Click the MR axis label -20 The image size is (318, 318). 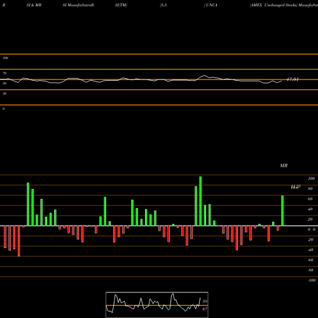click(x=310, y=240)
